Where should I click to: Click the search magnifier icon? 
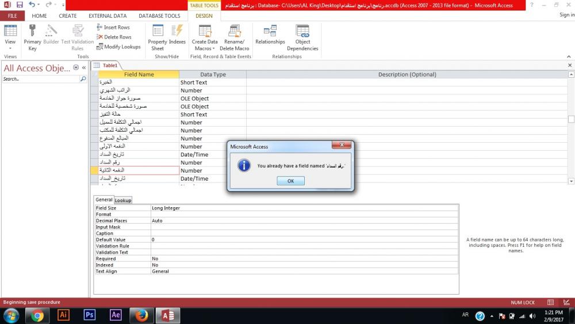[x=83, y=79]
